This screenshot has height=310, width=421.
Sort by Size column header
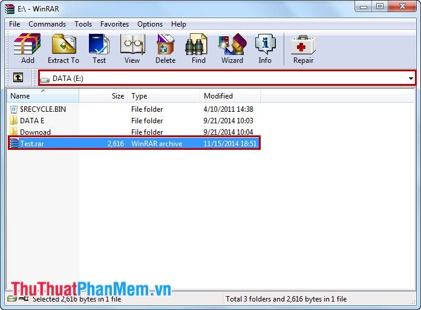click(103, 95)
